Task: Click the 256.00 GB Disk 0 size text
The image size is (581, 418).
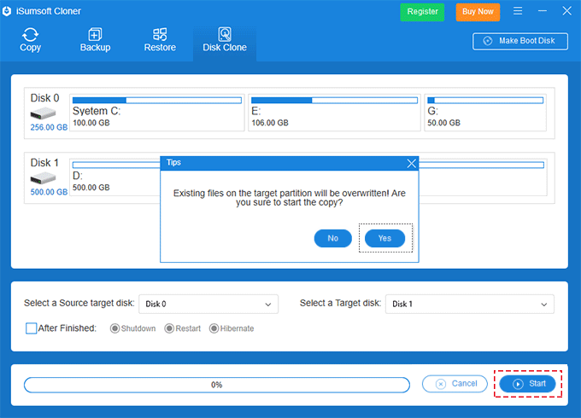Action: point(49,127)
